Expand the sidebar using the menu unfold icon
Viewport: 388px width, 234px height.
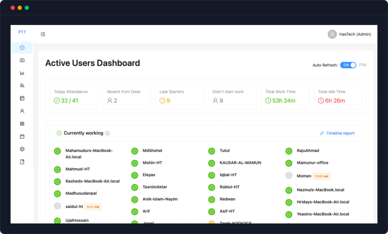(43, 34)
